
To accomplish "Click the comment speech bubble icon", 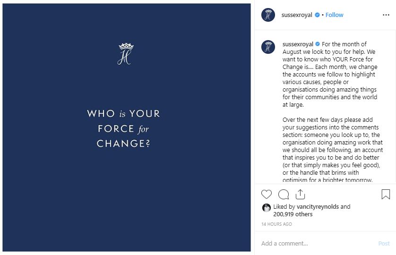I will (284, 194).
